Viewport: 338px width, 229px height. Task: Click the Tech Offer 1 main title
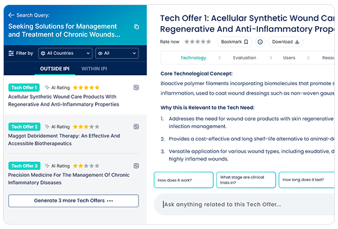pos(247,24)
